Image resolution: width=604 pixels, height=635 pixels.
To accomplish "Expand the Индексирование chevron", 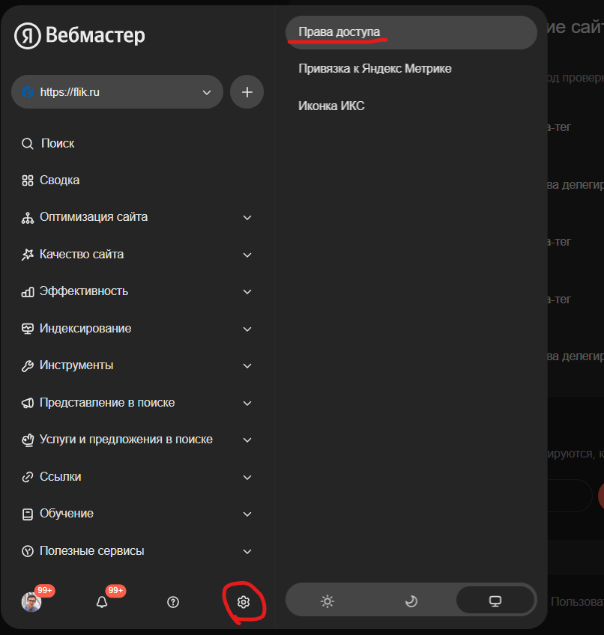I will (x=247, y=329).
